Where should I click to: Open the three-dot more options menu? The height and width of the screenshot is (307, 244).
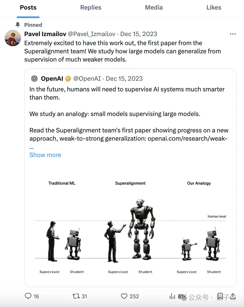233,34
